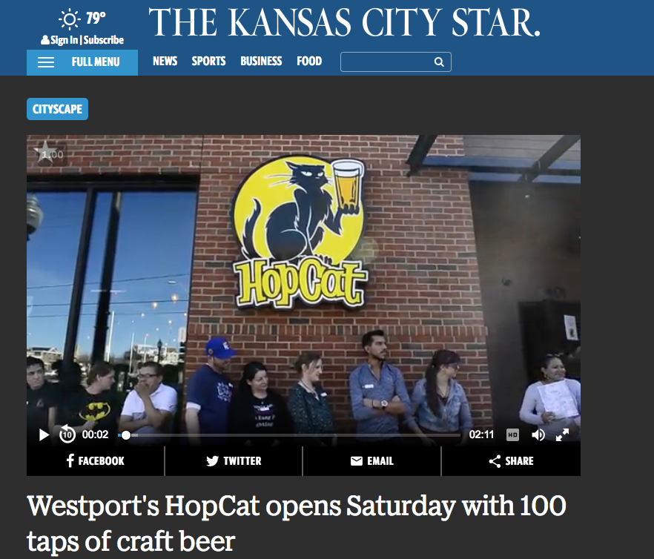The width and height of the screenshot is (654, 559).
Task: Share video on Twitter
Action: (234, 461)
